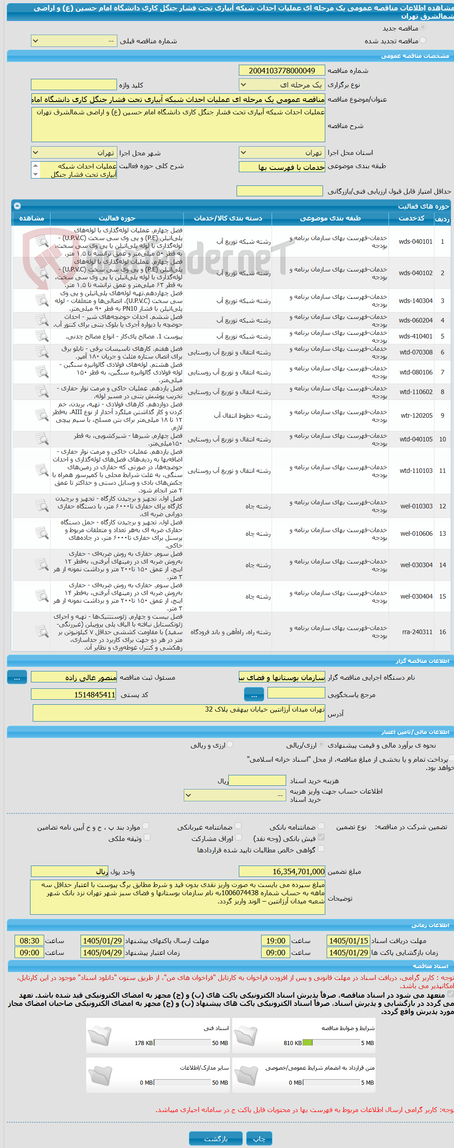Sort by the مشاهده column header
The image size is (454, 1148).
click(31, 219)
